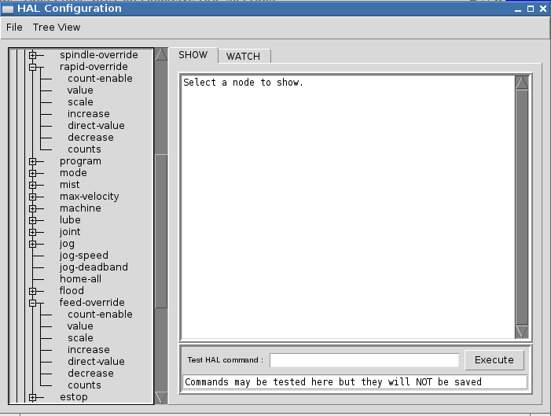Viewport: 551px width, 416px height.
Task: Select scale under rapid-override
Action: 80,102
